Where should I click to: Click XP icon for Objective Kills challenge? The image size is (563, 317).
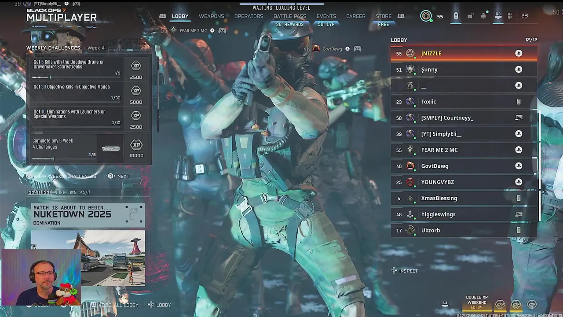pyautogui.click(x=136, y=91)
